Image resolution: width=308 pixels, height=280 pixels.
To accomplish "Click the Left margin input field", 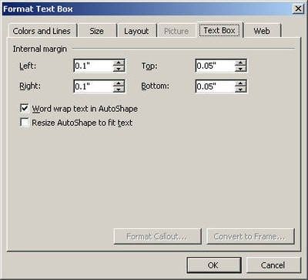I will [x=93, y=66].
